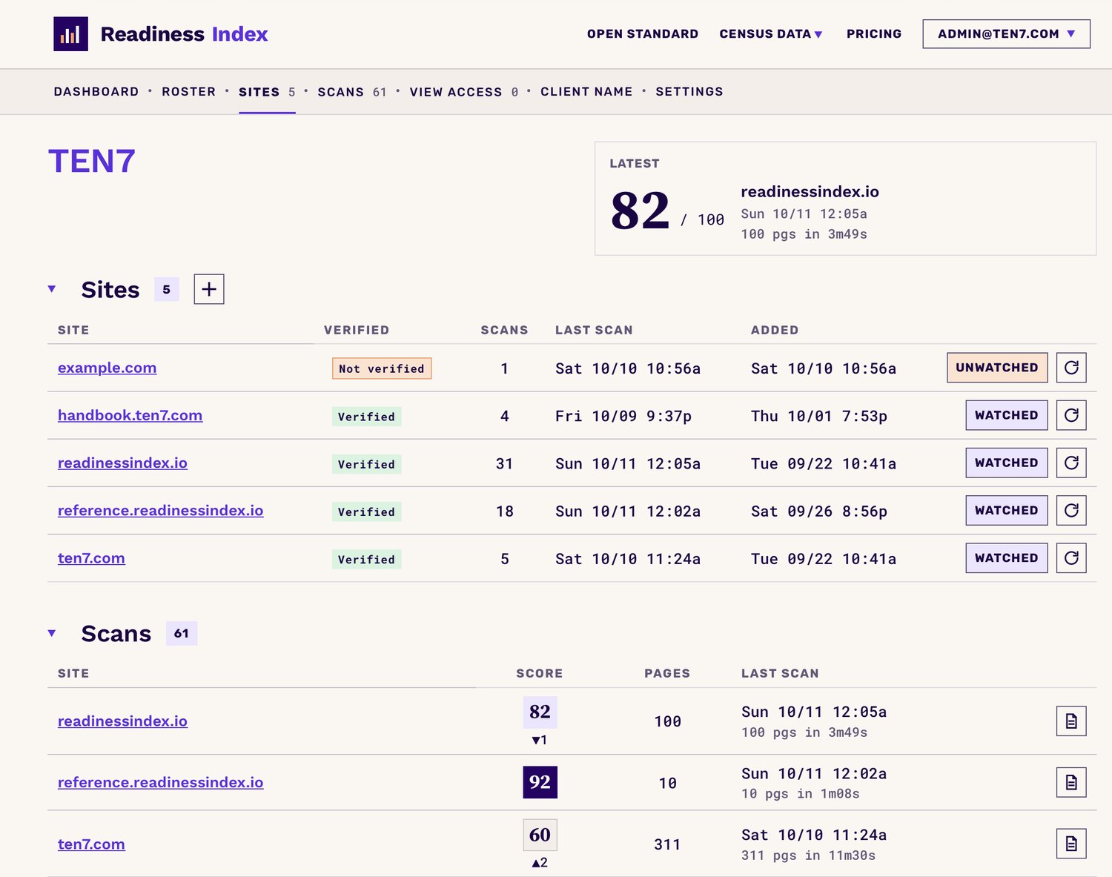
Task: Open reference.readinessindex.io link in Scans table
Action: (161, 782)
